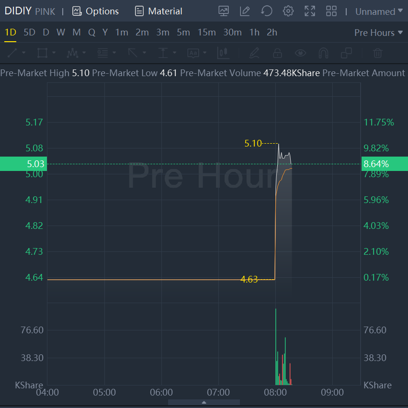
Task: Click the DIDIY ticker symbol
Action: tap(18, 11)
